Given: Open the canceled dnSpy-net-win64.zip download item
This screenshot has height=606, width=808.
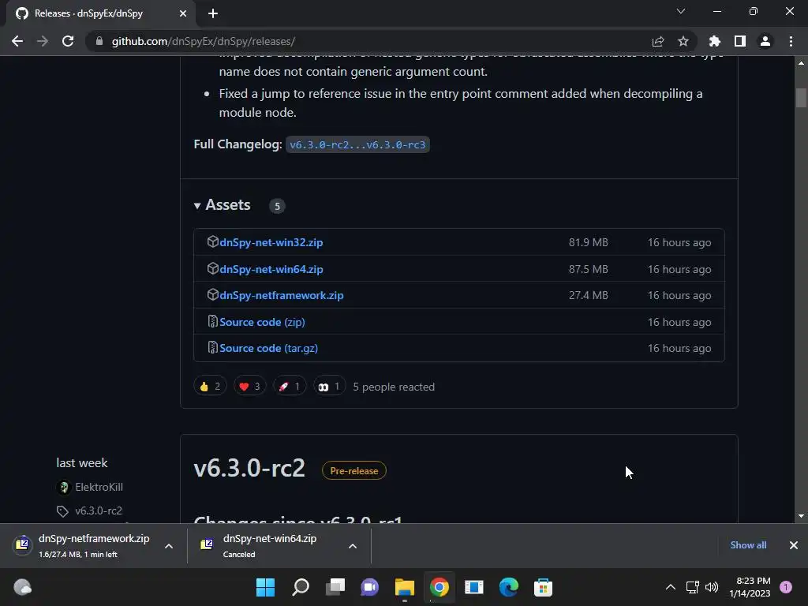Looking at the screenshot, I should tap(268, 545).
